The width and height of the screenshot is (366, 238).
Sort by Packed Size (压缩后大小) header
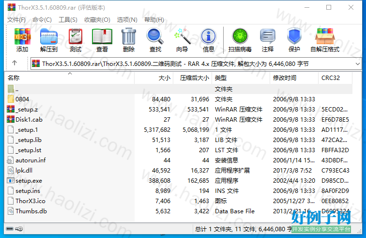[x=192, y=78]
